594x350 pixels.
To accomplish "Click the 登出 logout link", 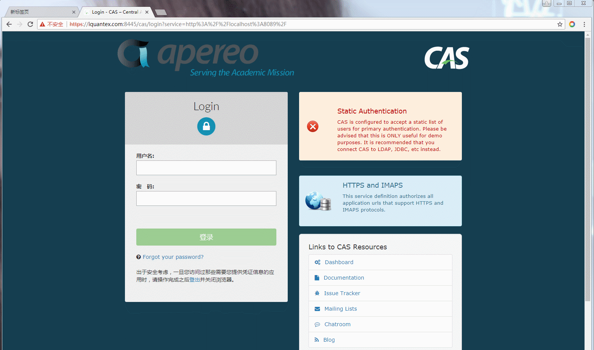I will 195,280.
